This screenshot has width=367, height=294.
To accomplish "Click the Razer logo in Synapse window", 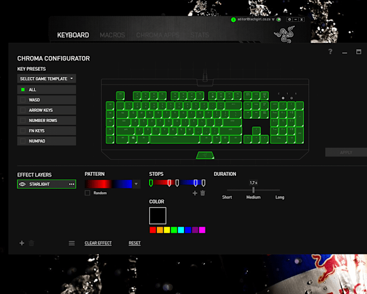I will click(x=285, y=34).
